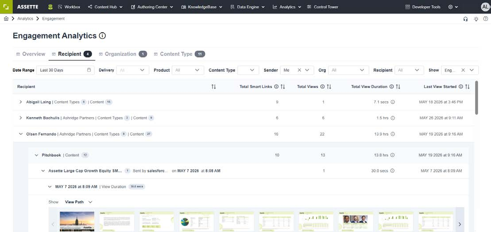This screenshot has width=491, height=232.
Task: Switch to the Recipient tab
Action: tap(72, 54)
